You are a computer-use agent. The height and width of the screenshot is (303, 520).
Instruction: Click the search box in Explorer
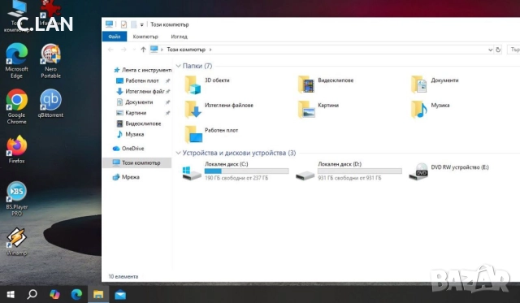[513, 50]
